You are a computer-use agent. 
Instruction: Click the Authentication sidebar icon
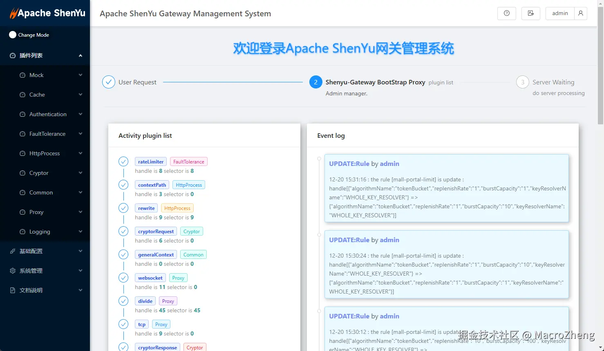pos(22,114)
